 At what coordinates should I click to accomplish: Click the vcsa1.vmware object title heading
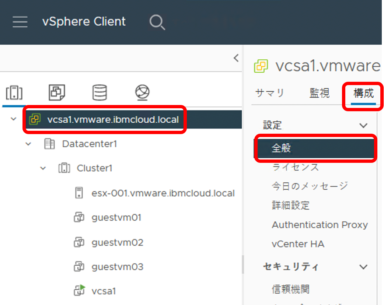(328, 66)
